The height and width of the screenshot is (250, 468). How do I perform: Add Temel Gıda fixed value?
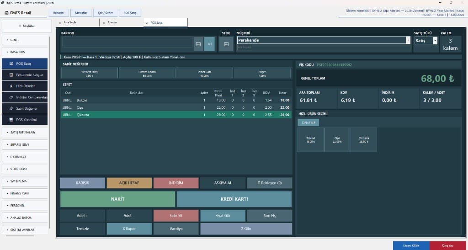click(204, 74)
